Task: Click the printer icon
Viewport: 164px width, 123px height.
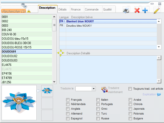Action: [x=126, y=10]
